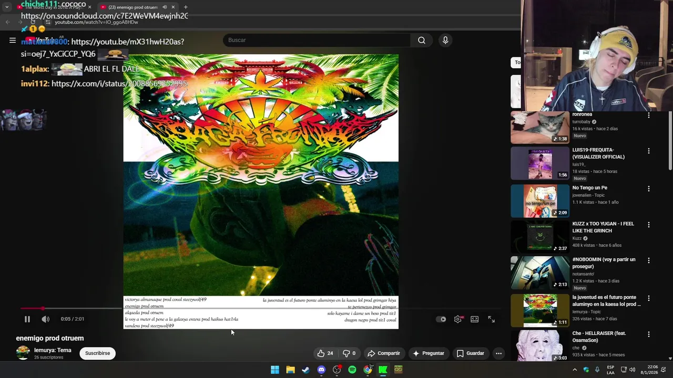Click the sidebar scrollbar down arrow
This screenshot has width=673, height=378.
point(670,358)
